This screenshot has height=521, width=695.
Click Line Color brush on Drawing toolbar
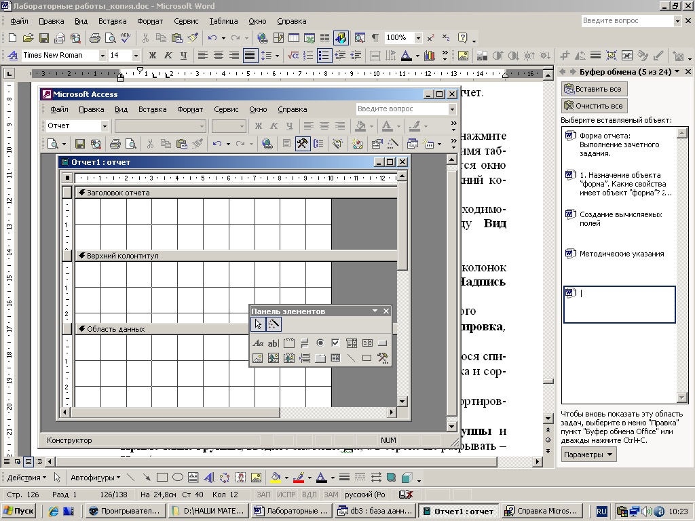[x=299, y=478]
